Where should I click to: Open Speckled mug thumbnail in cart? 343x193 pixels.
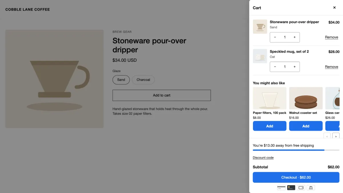(x=260, y=56)
